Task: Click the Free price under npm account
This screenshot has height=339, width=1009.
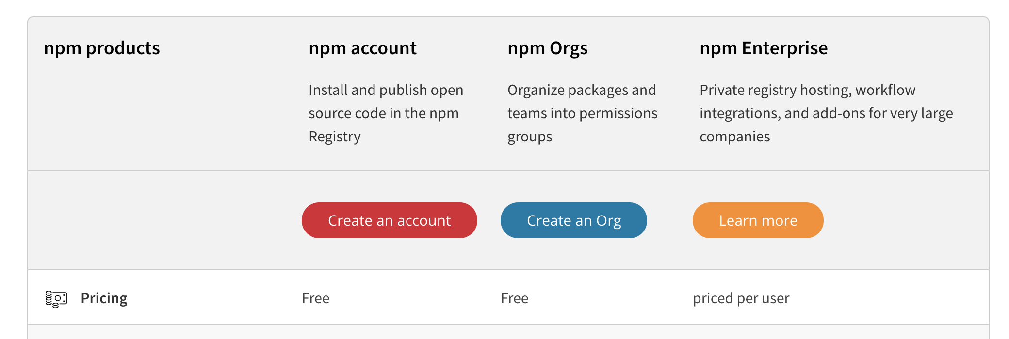Action: coord(315,298)
